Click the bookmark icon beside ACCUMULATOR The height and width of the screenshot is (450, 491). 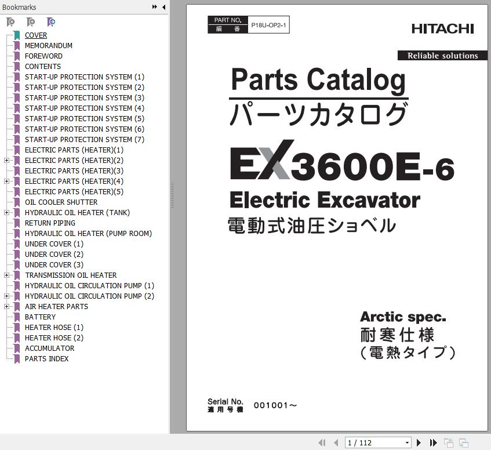pos(17,349)
